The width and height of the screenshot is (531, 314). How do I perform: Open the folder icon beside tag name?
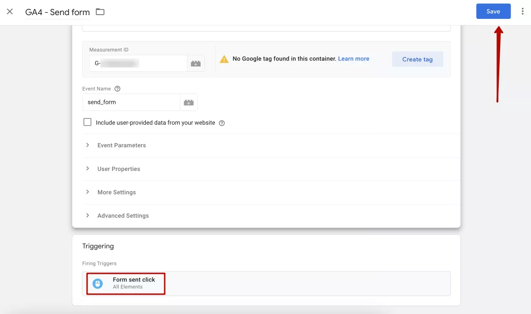100,12
